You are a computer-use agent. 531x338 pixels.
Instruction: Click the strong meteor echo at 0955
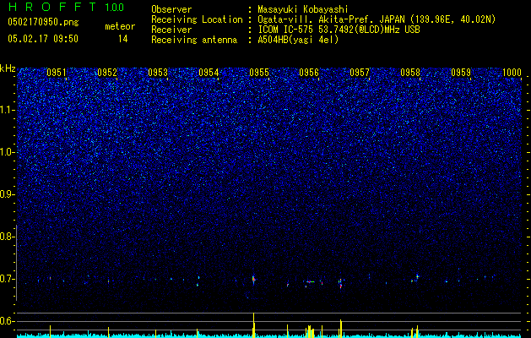point(253,280)
